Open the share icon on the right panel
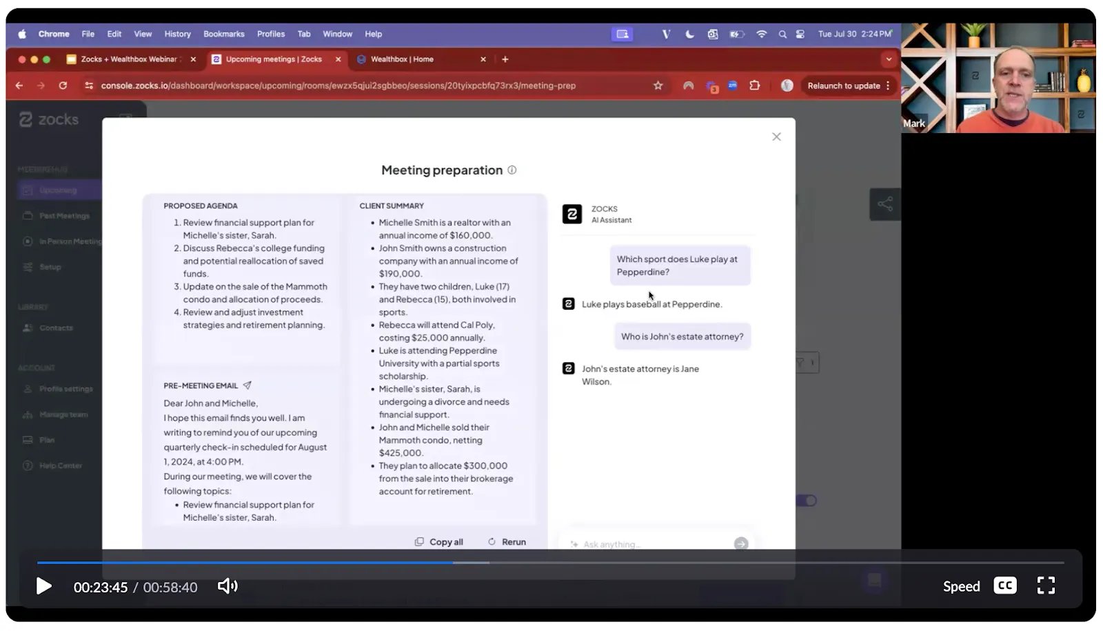 click(x=885, y=204)
